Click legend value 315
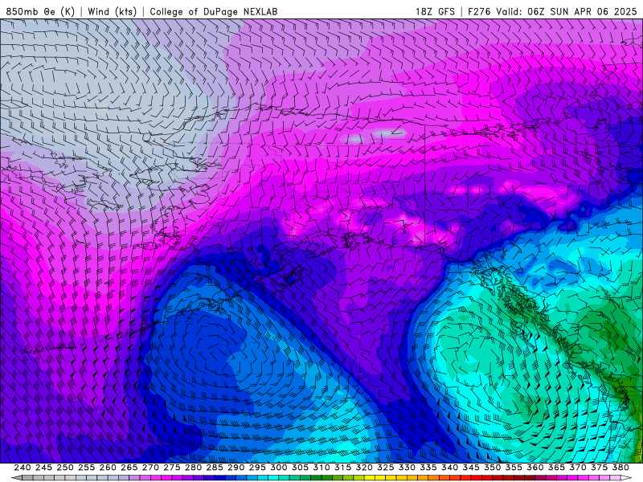 (x=342, y=468)
